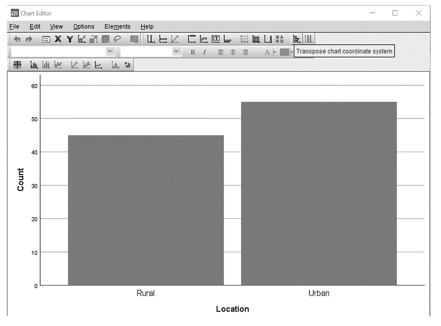Click the grayed 3D rotate icon

105,39
